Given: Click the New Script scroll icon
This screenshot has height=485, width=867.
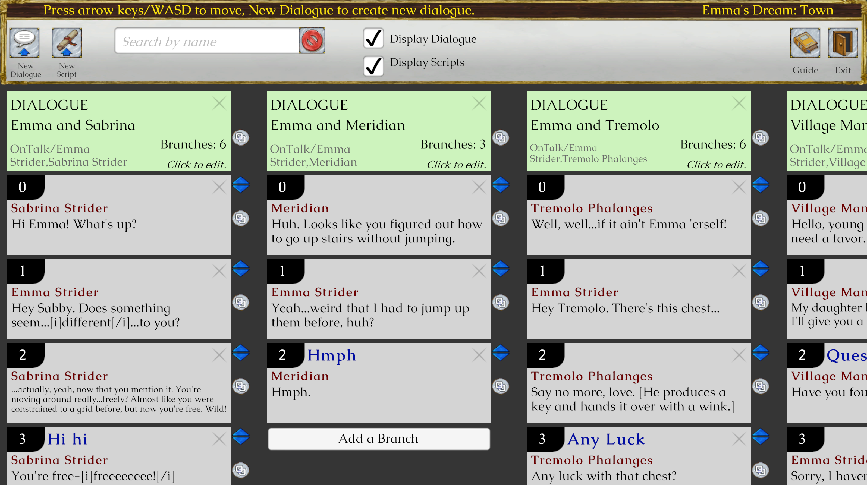Looking at the screenshot, I should pyautogui.click(x=66, y=43).
